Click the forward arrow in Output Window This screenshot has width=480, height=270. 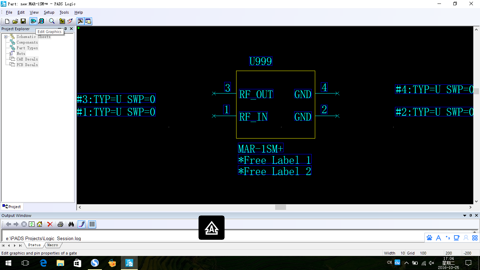click(16, 224)
